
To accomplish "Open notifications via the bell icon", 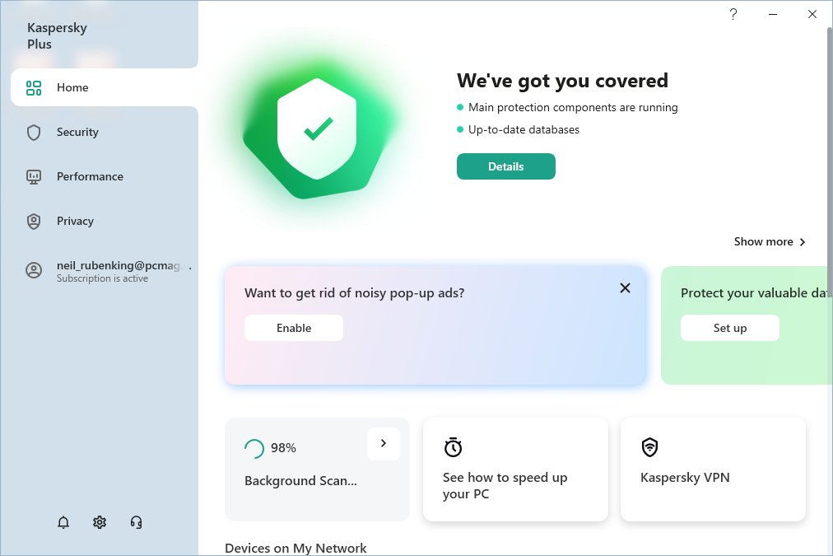I will 63,522.
